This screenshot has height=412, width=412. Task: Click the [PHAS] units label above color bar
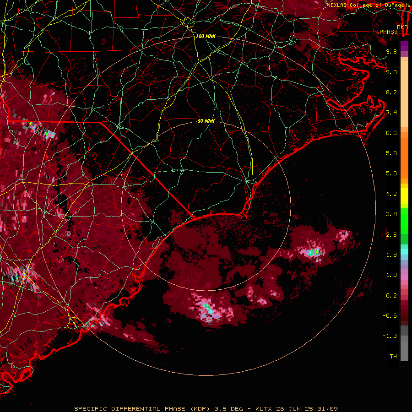[x=387, y=32]
